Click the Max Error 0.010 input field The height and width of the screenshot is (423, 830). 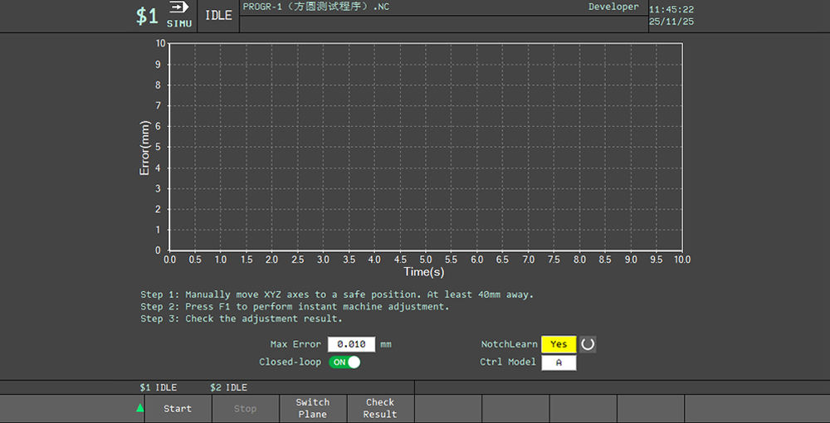point(352,344)
